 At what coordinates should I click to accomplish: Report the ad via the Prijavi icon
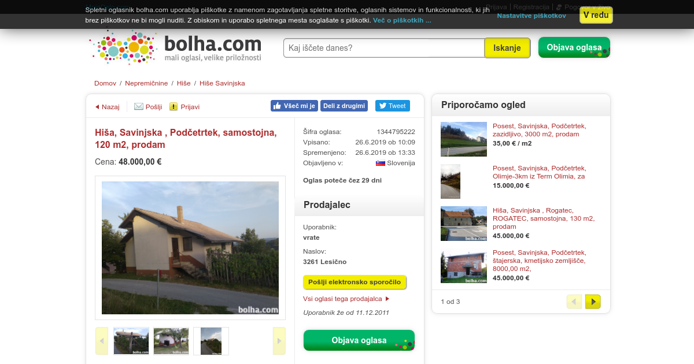(173, 106)
